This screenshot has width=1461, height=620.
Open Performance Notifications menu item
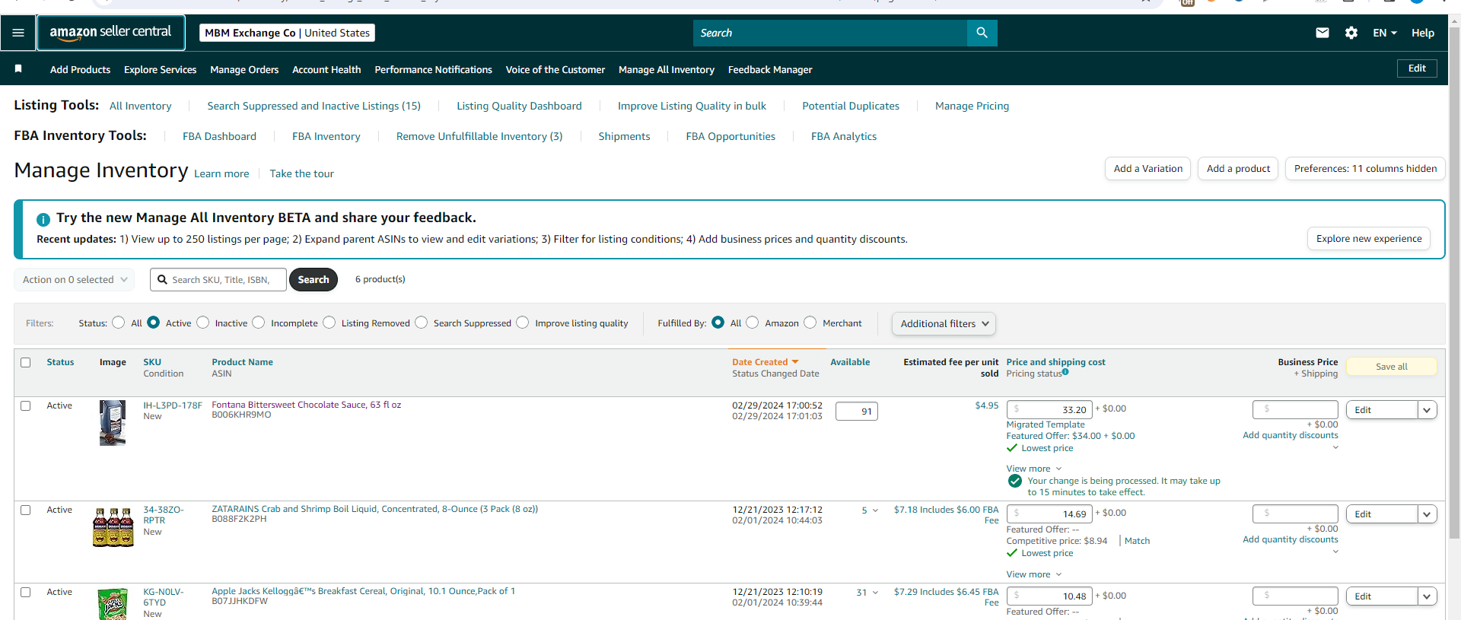433,70
